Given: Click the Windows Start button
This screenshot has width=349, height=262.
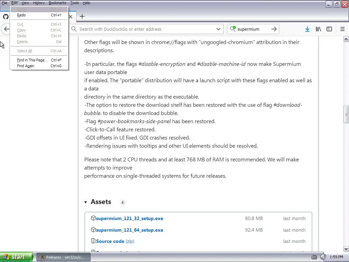Looking at the screenshot, I should 16,257.
